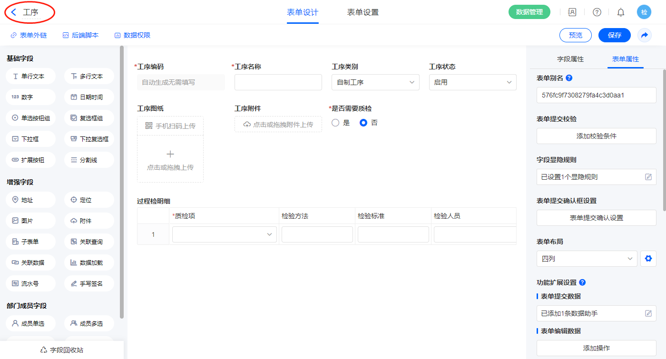Open the help question mark icon

pos(597,12)
